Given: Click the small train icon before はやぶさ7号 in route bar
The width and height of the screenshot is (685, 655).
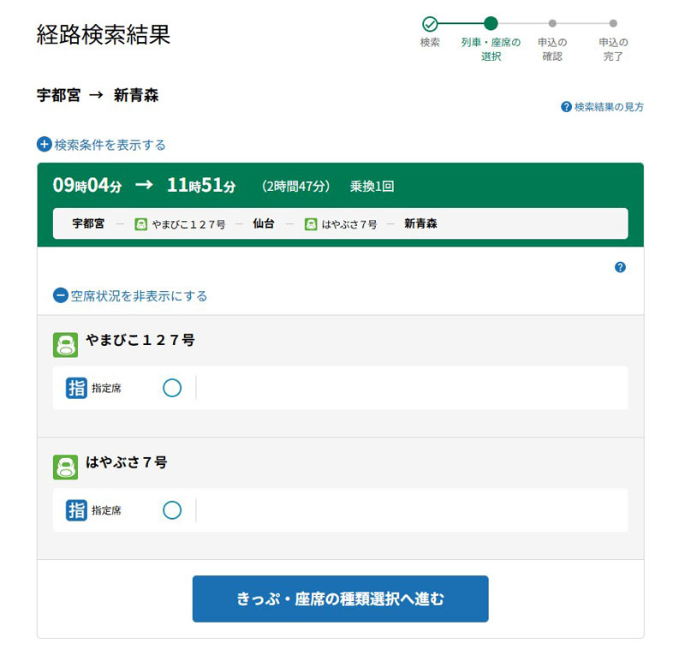Looking at the screenshot, I should click(311, 224).
